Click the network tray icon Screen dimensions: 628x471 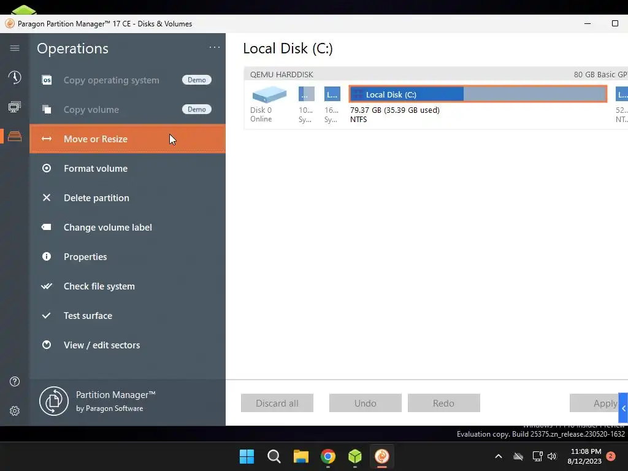[x=537, y=456]
